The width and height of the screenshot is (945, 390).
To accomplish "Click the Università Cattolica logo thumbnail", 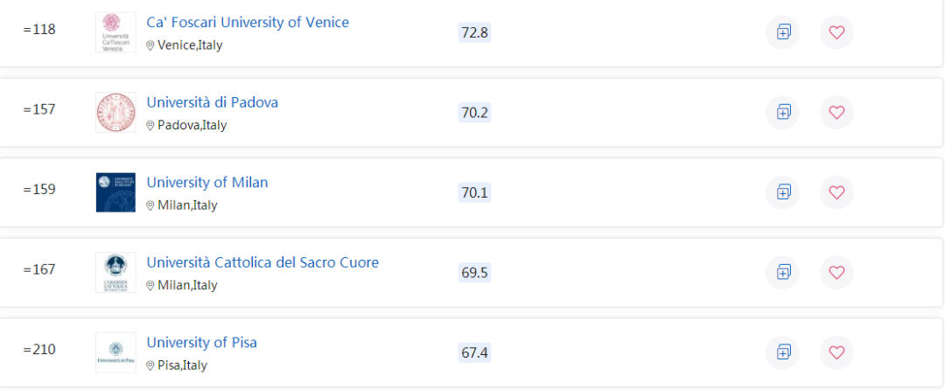I will coord(115,272).
